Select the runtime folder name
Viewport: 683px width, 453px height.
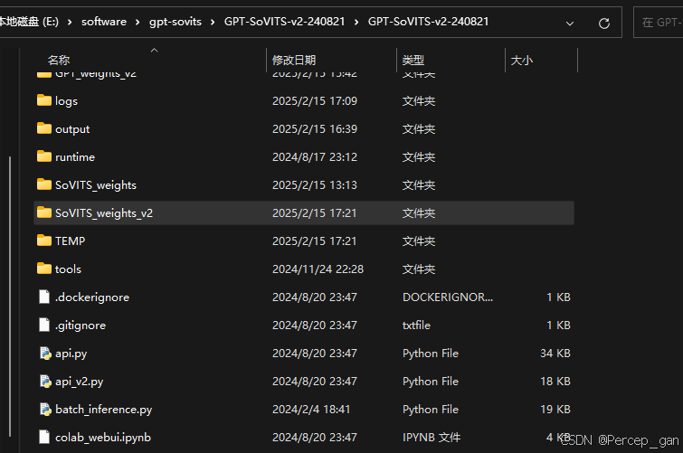click(75, 156)
